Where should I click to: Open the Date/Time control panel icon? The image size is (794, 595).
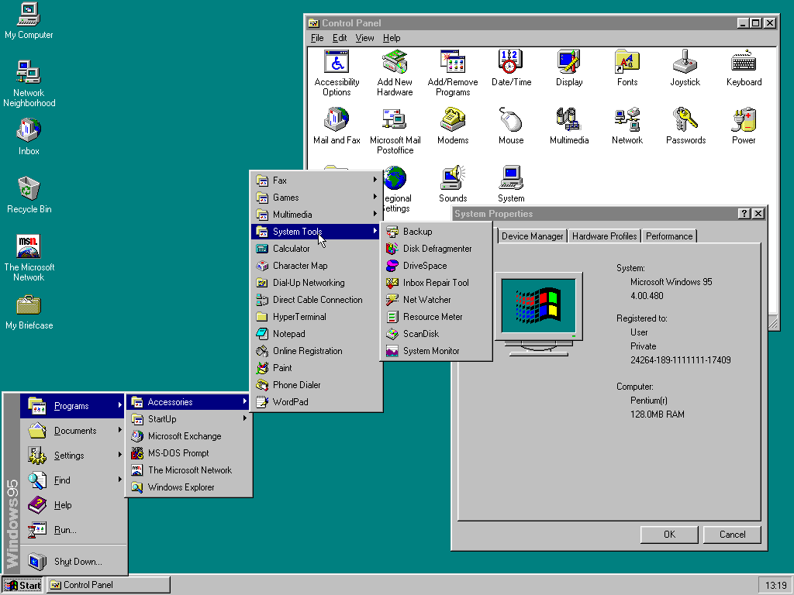511,63
